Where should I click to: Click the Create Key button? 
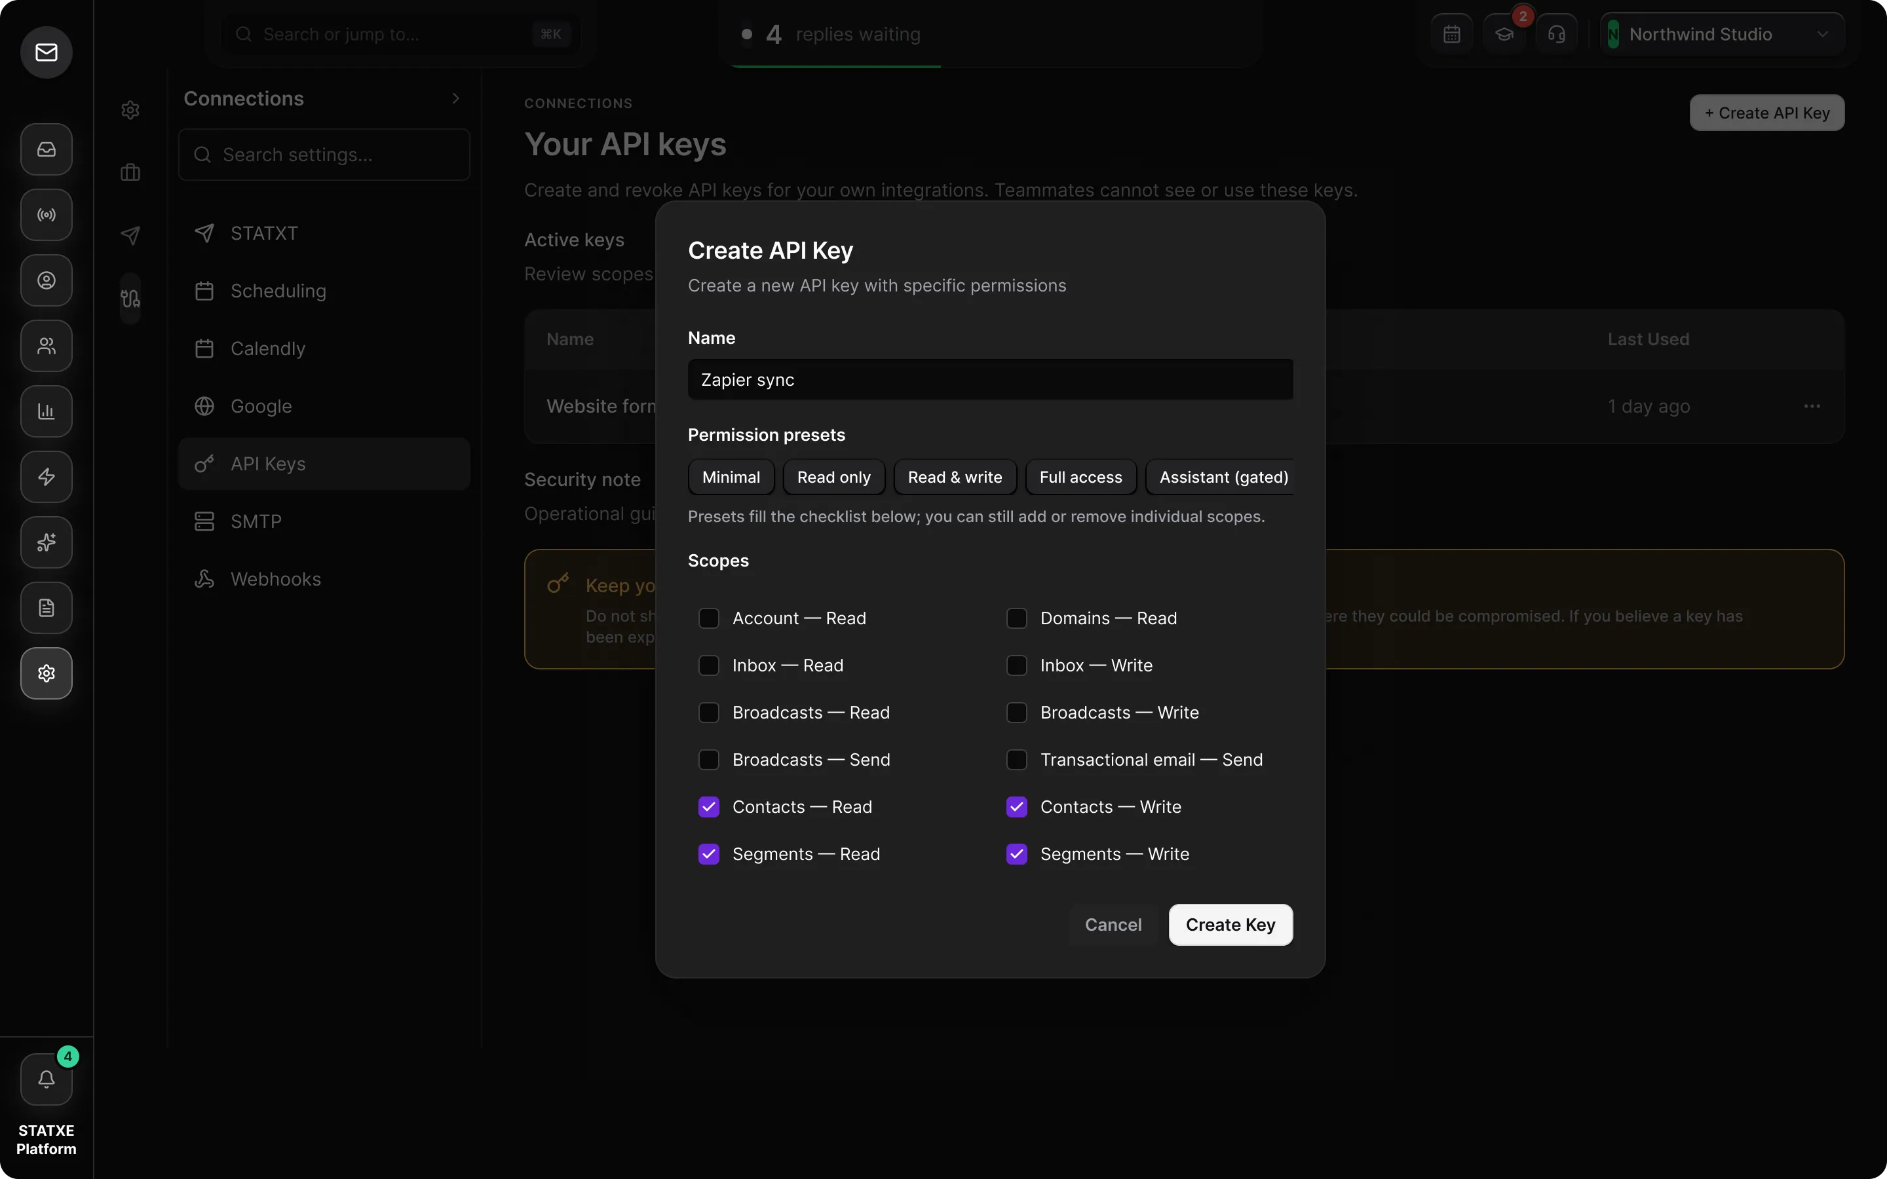(x=1230, y=925)
